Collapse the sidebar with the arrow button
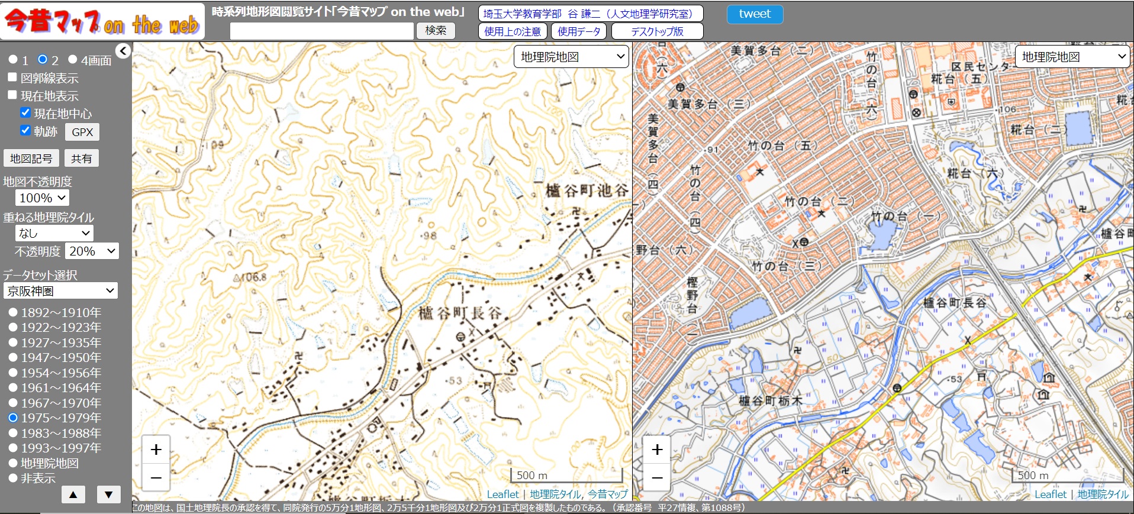This screenshot has height=514, width=1134. coord(123,51)
